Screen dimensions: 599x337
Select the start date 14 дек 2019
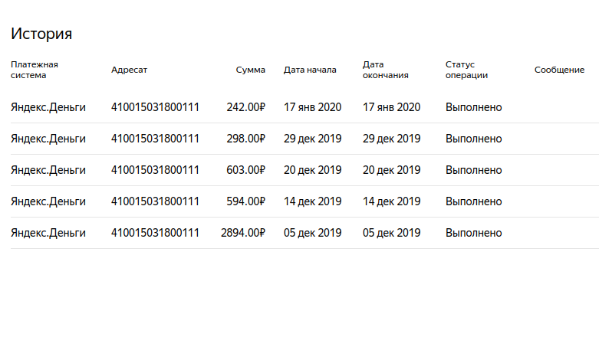(312, 201)
